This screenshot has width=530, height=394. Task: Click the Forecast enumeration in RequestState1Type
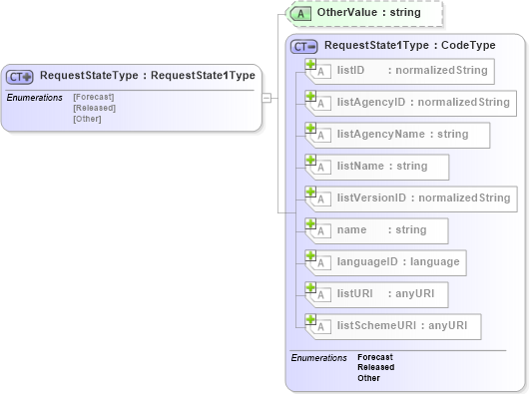pyautogui.click(x=375, y=357)
